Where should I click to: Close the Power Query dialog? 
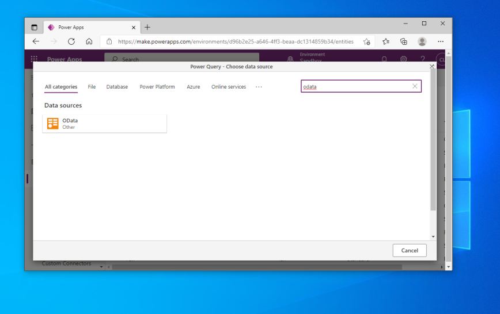(x=432, y=66)
